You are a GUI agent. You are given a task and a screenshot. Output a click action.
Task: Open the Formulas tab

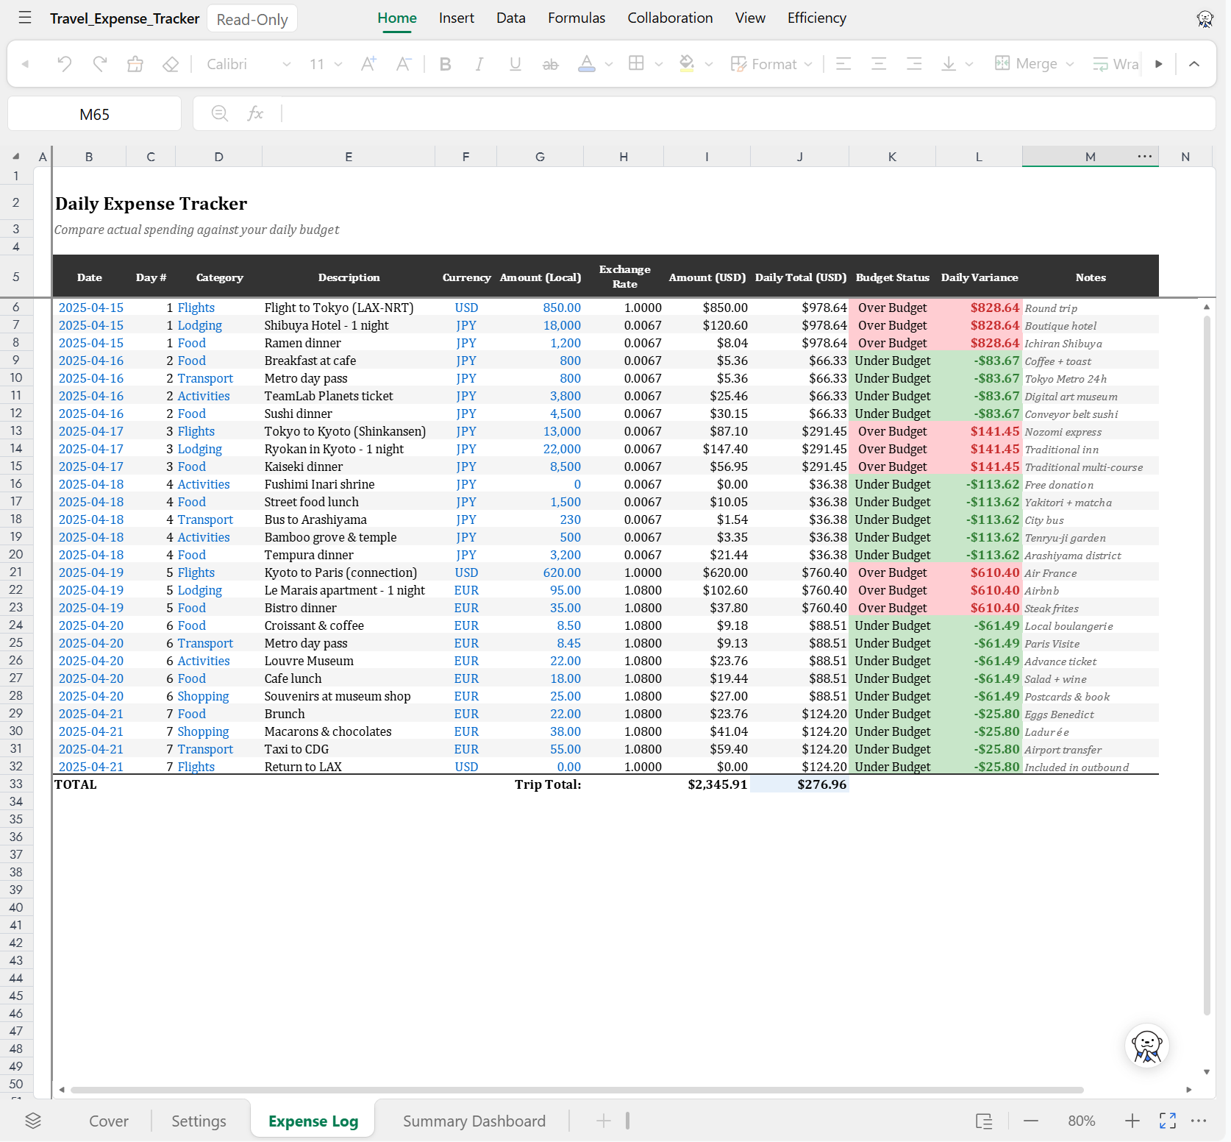tap(577, 18)
